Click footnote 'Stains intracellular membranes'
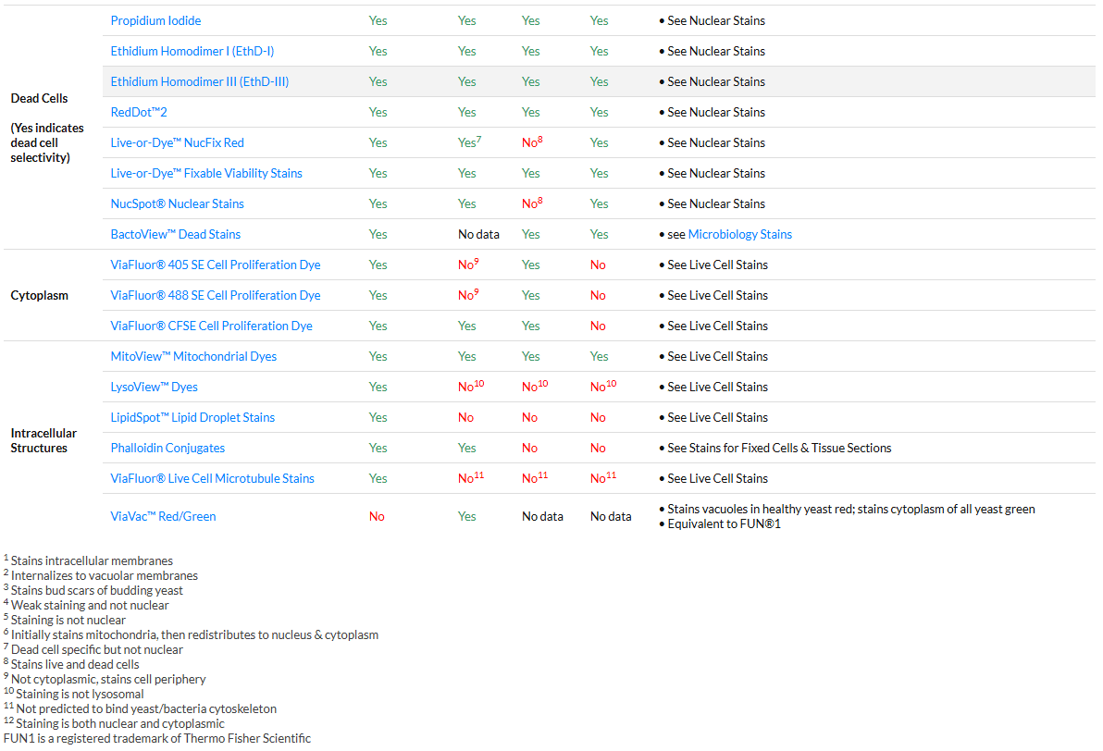Image resolution: width=1103 pixels, height=751 pixels. coord(92,560)
